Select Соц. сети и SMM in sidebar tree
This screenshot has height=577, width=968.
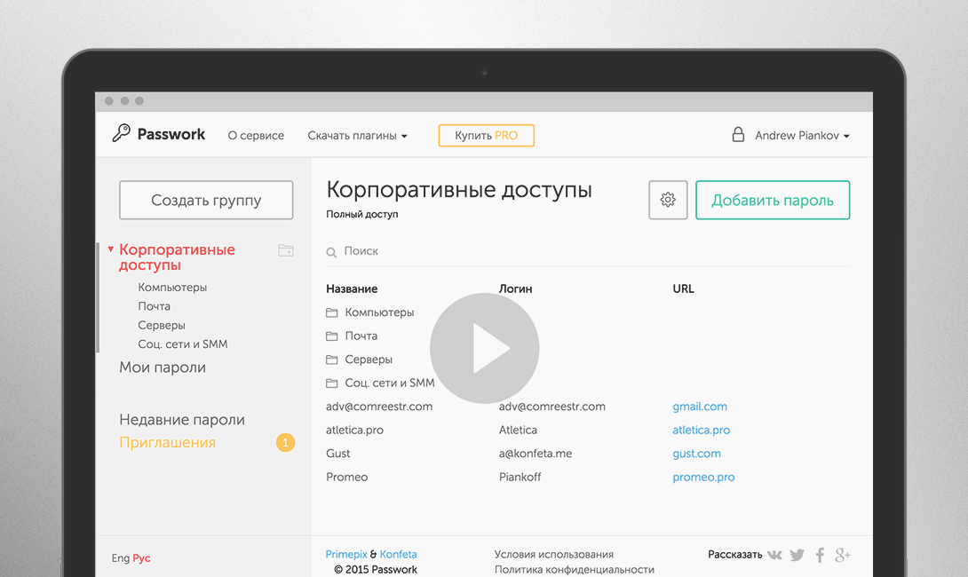(183, 344)
